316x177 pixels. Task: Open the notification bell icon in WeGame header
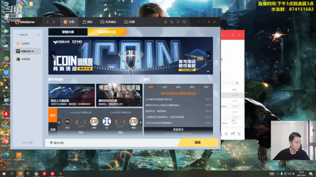[166, 22]
